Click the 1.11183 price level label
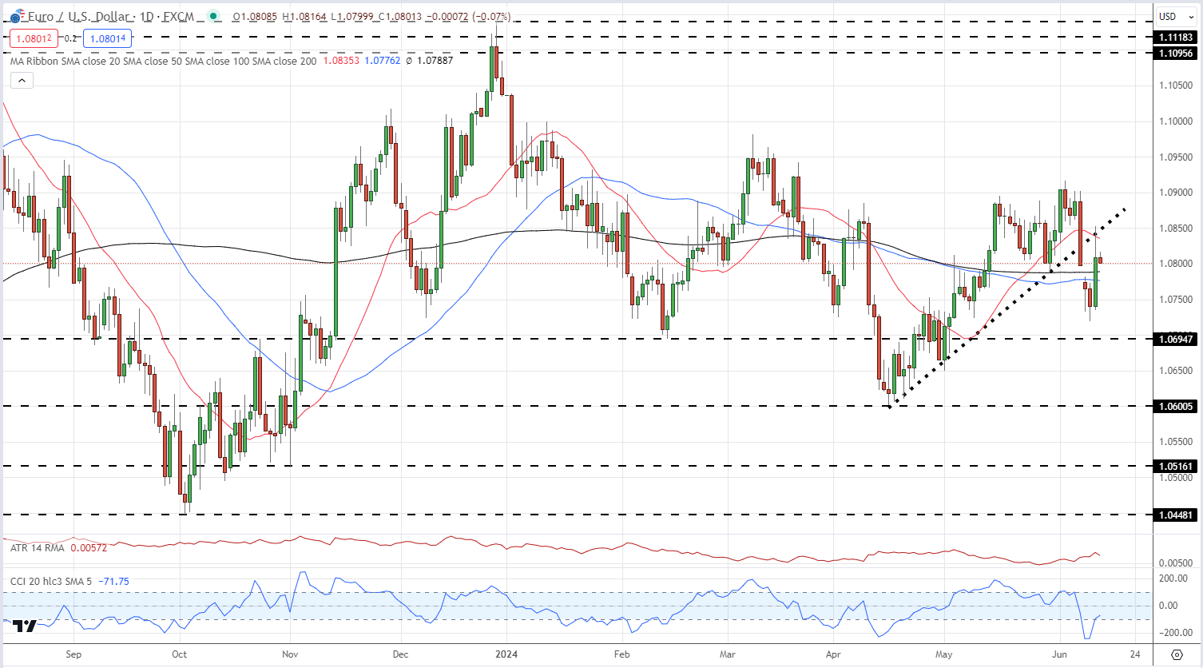Screen dimensions: 1203x668 tap(1176, 38)
